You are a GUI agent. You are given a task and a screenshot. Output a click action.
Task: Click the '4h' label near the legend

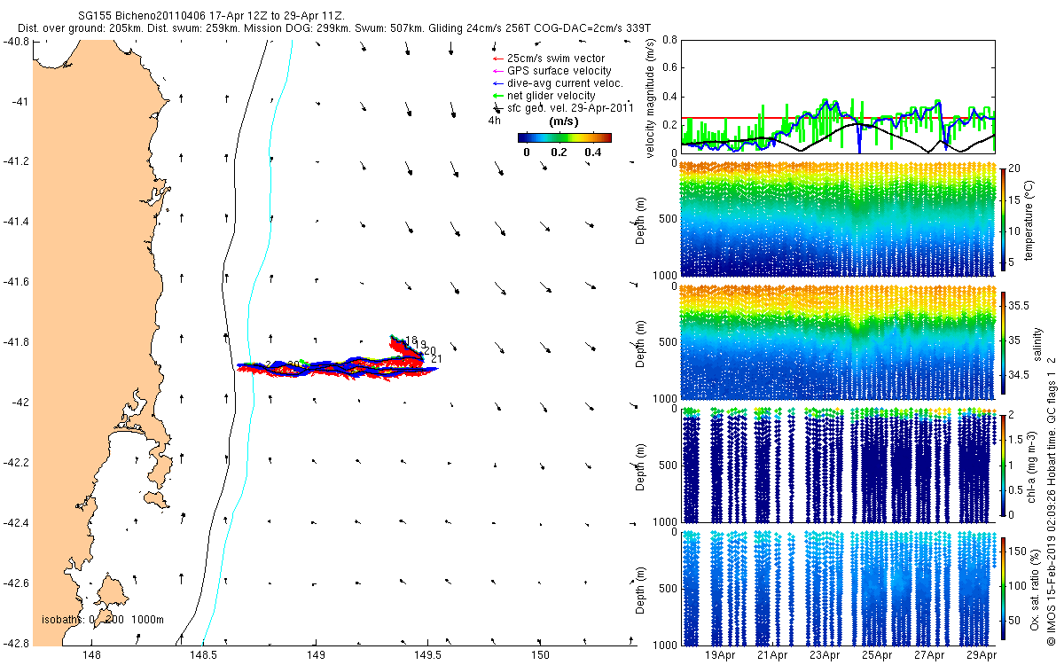tap(495, 120)
